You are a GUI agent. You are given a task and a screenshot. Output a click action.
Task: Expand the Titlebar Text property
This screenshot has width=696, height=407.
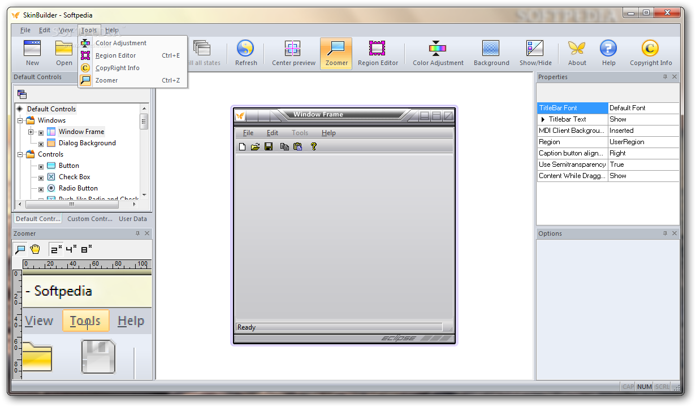tap(543, 119)
